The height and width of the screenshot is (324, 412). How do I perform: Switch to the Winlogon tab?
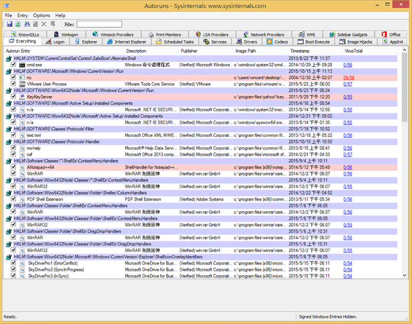coord(66,35)
